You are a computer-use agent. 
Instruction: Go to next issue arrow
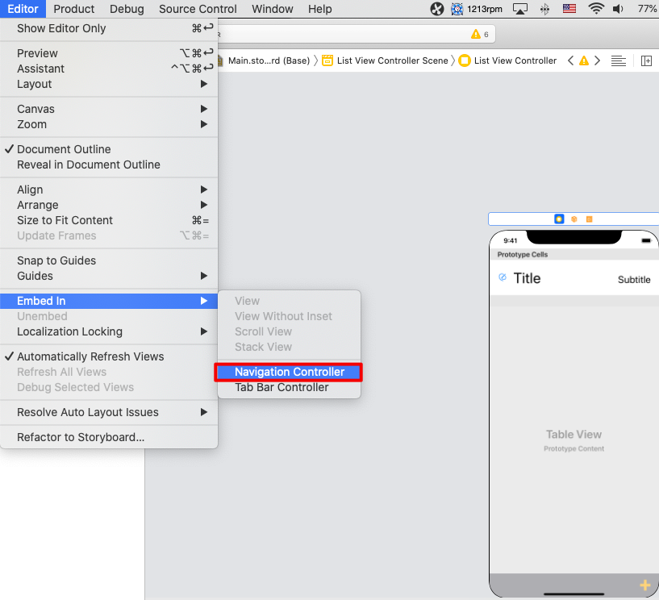(x=597, y=61)
